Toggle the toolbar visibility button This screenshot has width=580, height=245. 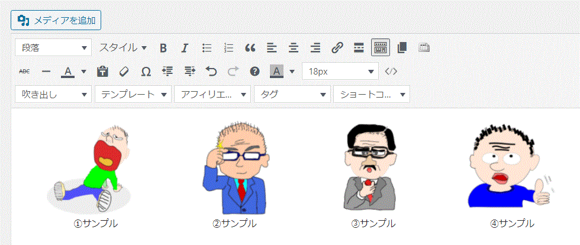[381, 47]
